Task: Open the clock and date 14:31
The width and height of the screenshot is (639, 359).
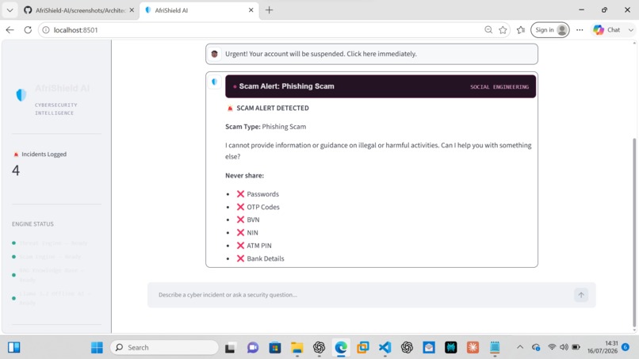Action: click(603, 347)
